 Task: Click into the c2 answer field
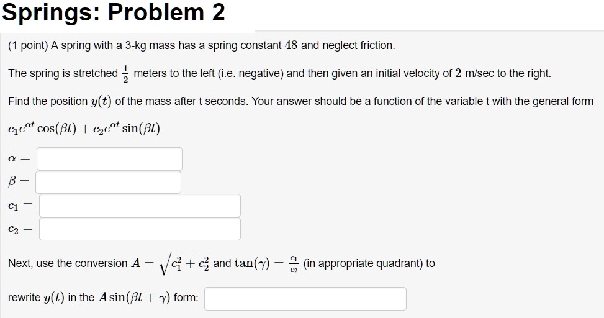pyautogui.click(x=140, y=229)
